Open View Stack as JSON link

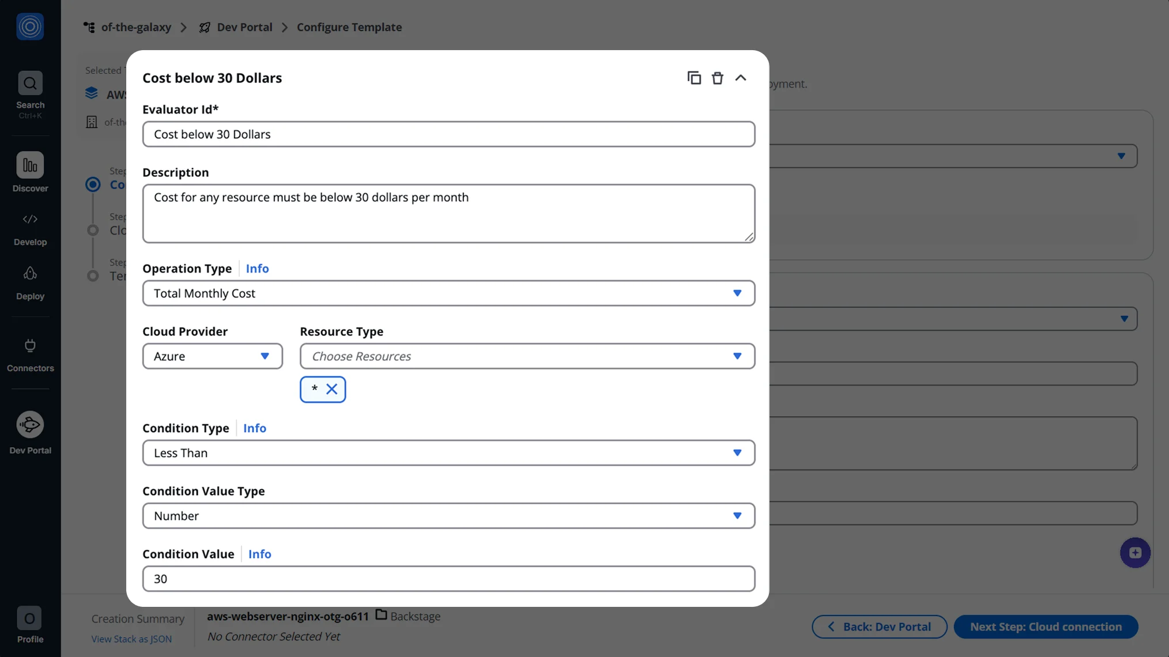[x=131, y=639]
